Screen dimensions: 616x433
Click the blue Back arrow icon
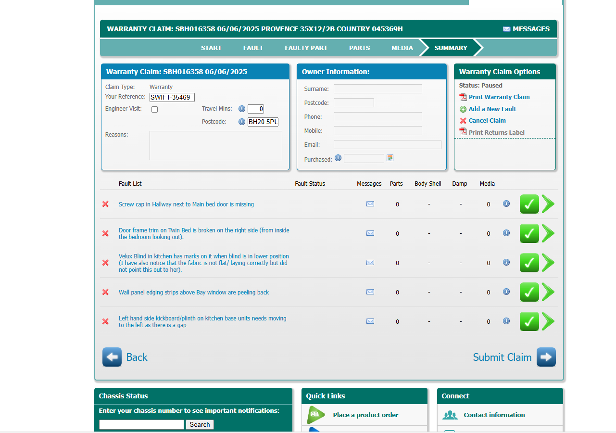coord(112,357)
